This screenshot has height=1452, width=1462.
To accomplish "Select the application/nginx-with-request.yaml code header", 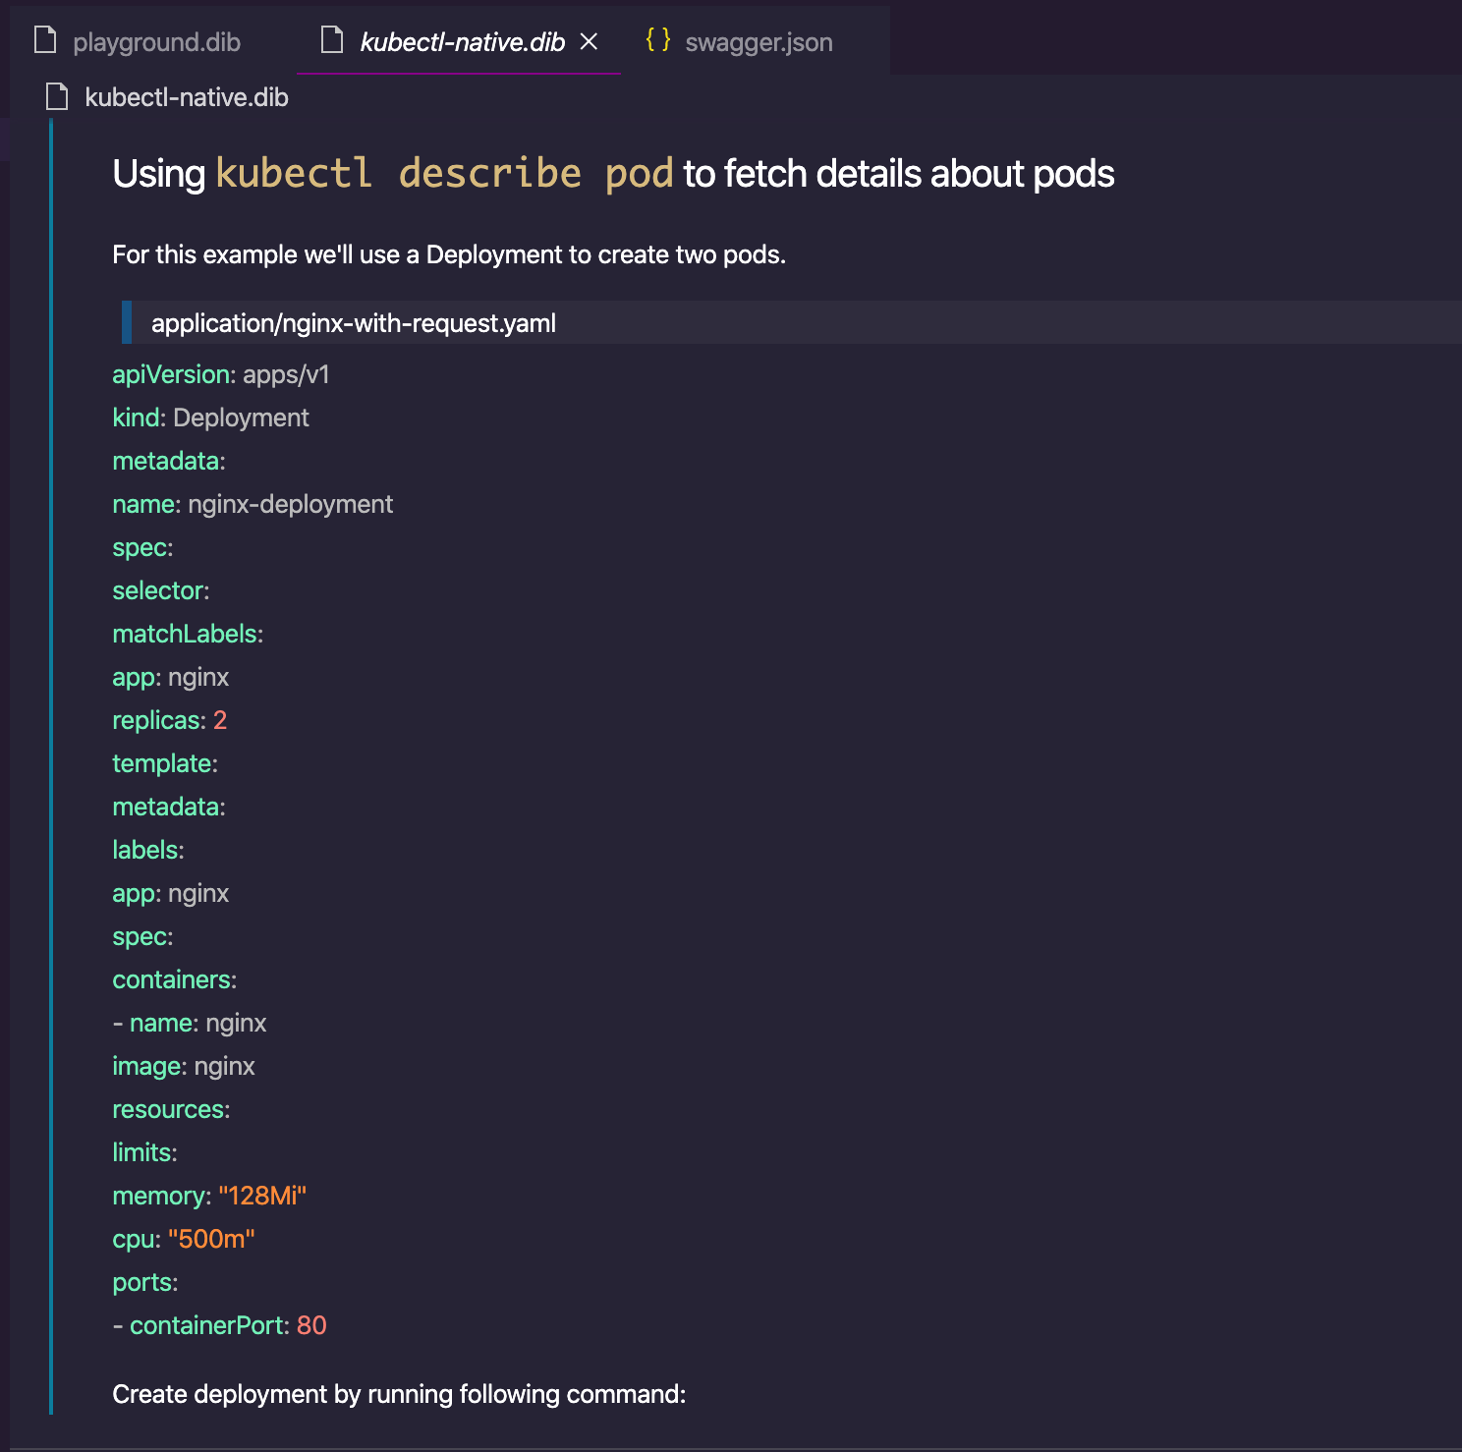I will click(354, 322).
